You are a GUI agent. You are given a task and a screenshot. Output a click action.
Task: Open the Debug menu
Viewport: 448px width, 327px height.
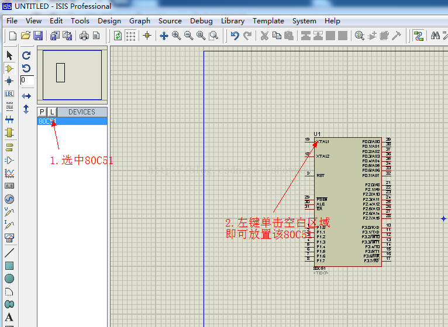(x=201, y=20)
